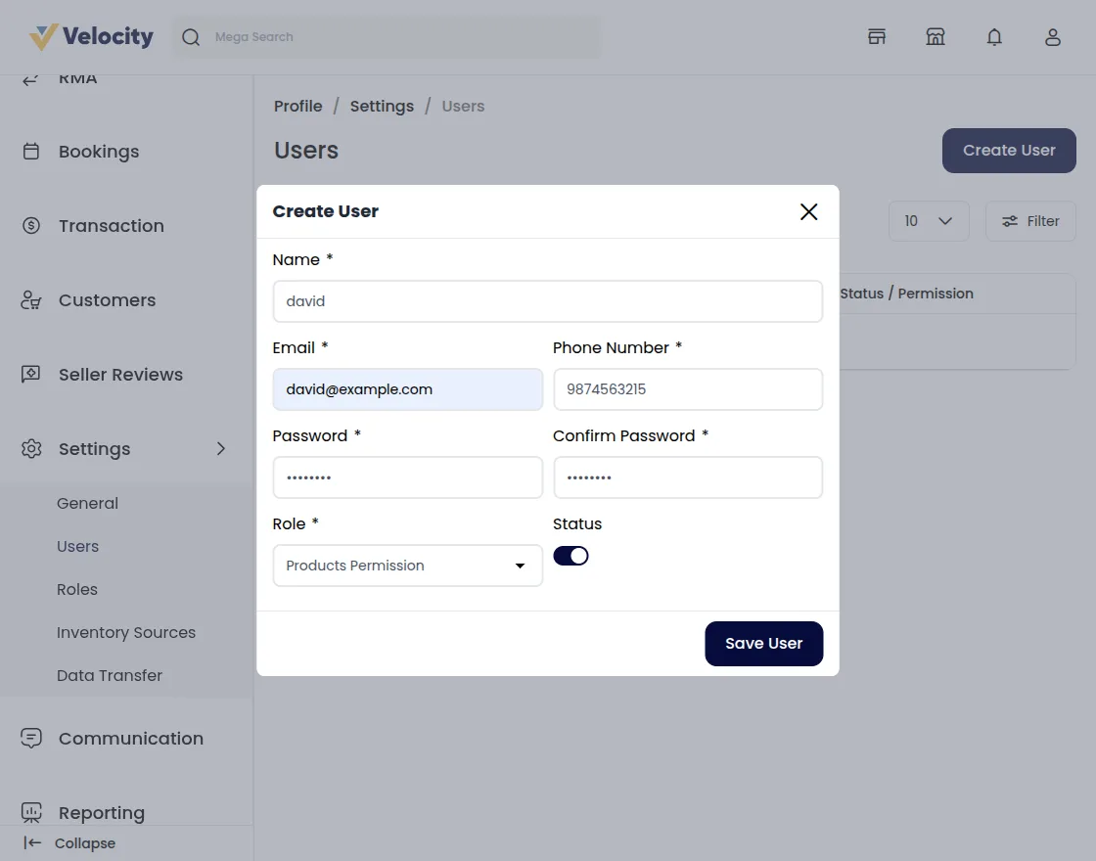Open the Role dropdown showing Products Permission
This screenshot has height=861, width=1096.
point(407,566)
